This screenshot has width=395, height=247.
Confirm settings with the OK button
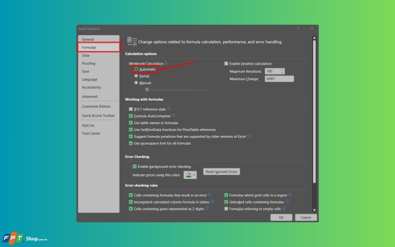(x=281, y=217)
